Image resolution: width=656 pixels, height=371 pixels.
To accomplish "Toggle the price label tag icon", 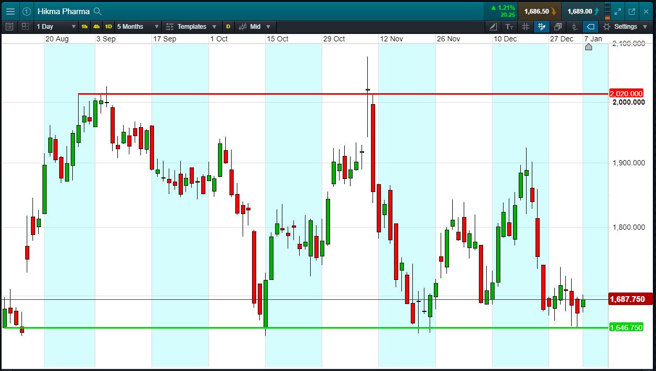I will tap(591, 27).
